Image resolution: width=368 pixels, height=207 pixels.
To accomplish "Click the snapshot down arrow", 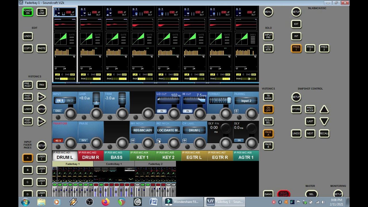I will coord(324,121).
